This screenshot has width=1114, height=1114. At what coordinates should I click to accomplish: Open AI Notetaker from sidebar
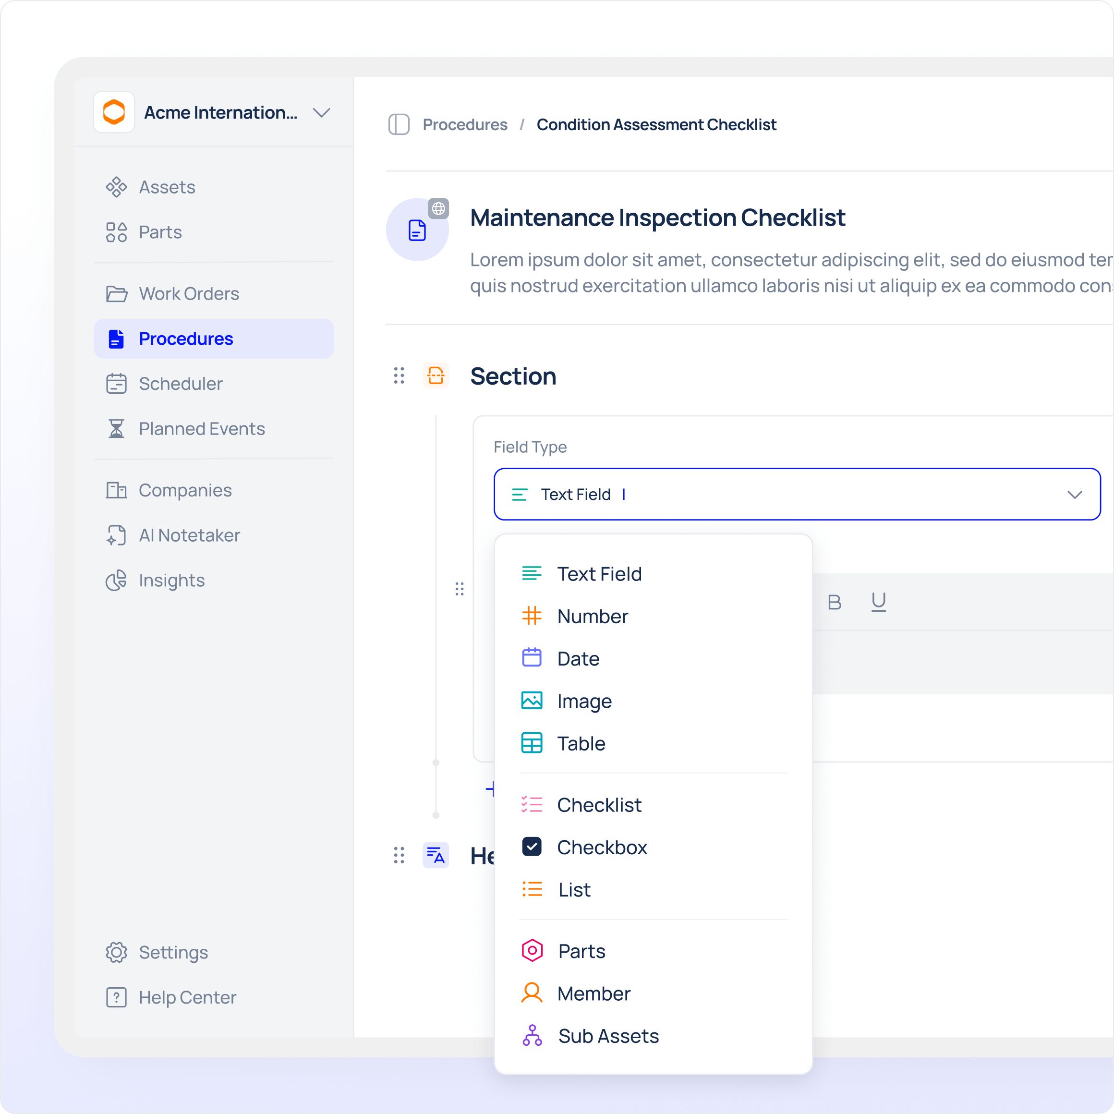[x=189, y=535]
